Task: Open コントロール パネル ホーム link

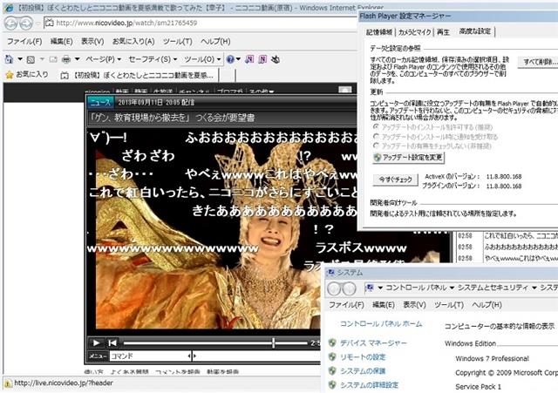Action: click(x=381, y=324)
